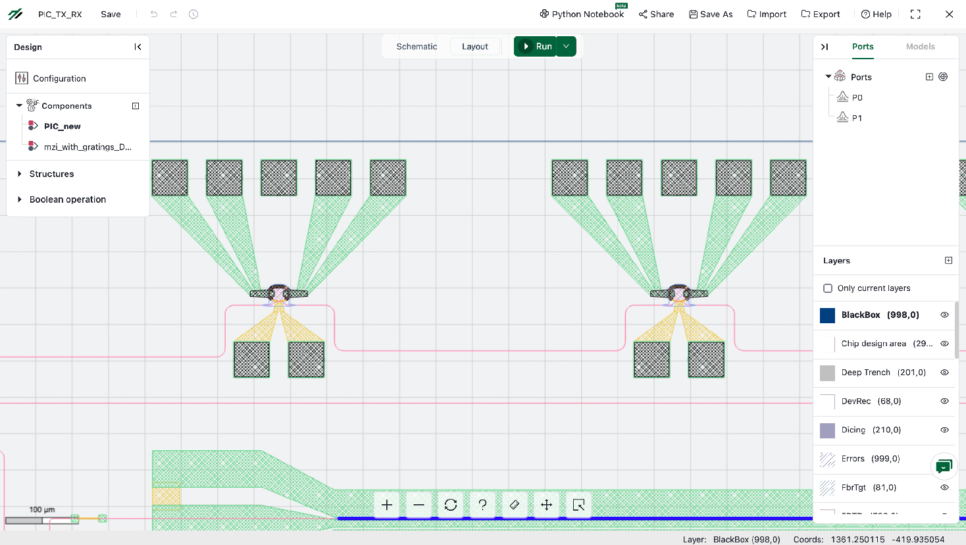Click the target icon beside Ports

[943, 77]
